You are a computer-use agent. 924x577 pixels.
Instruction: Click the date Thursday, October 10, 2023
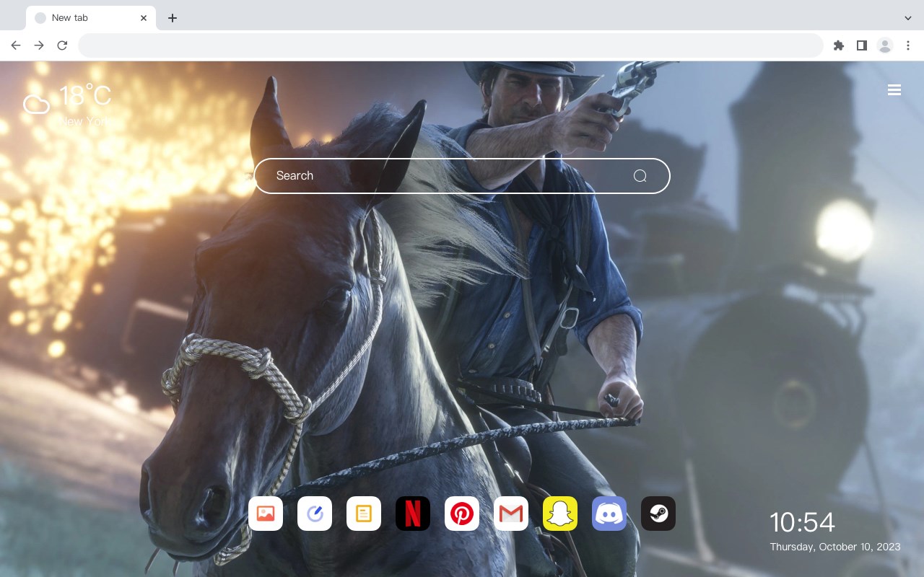pos(835,547)
